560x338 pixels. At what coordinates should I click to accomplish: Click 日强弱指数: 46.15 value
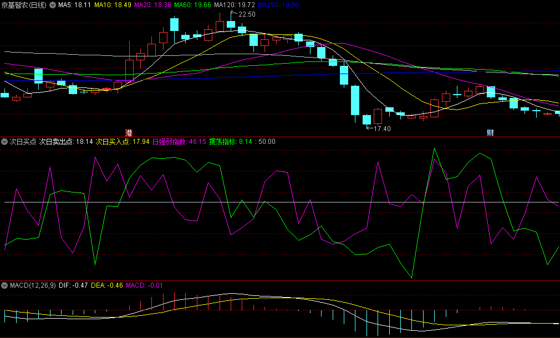tap(179, 142)
